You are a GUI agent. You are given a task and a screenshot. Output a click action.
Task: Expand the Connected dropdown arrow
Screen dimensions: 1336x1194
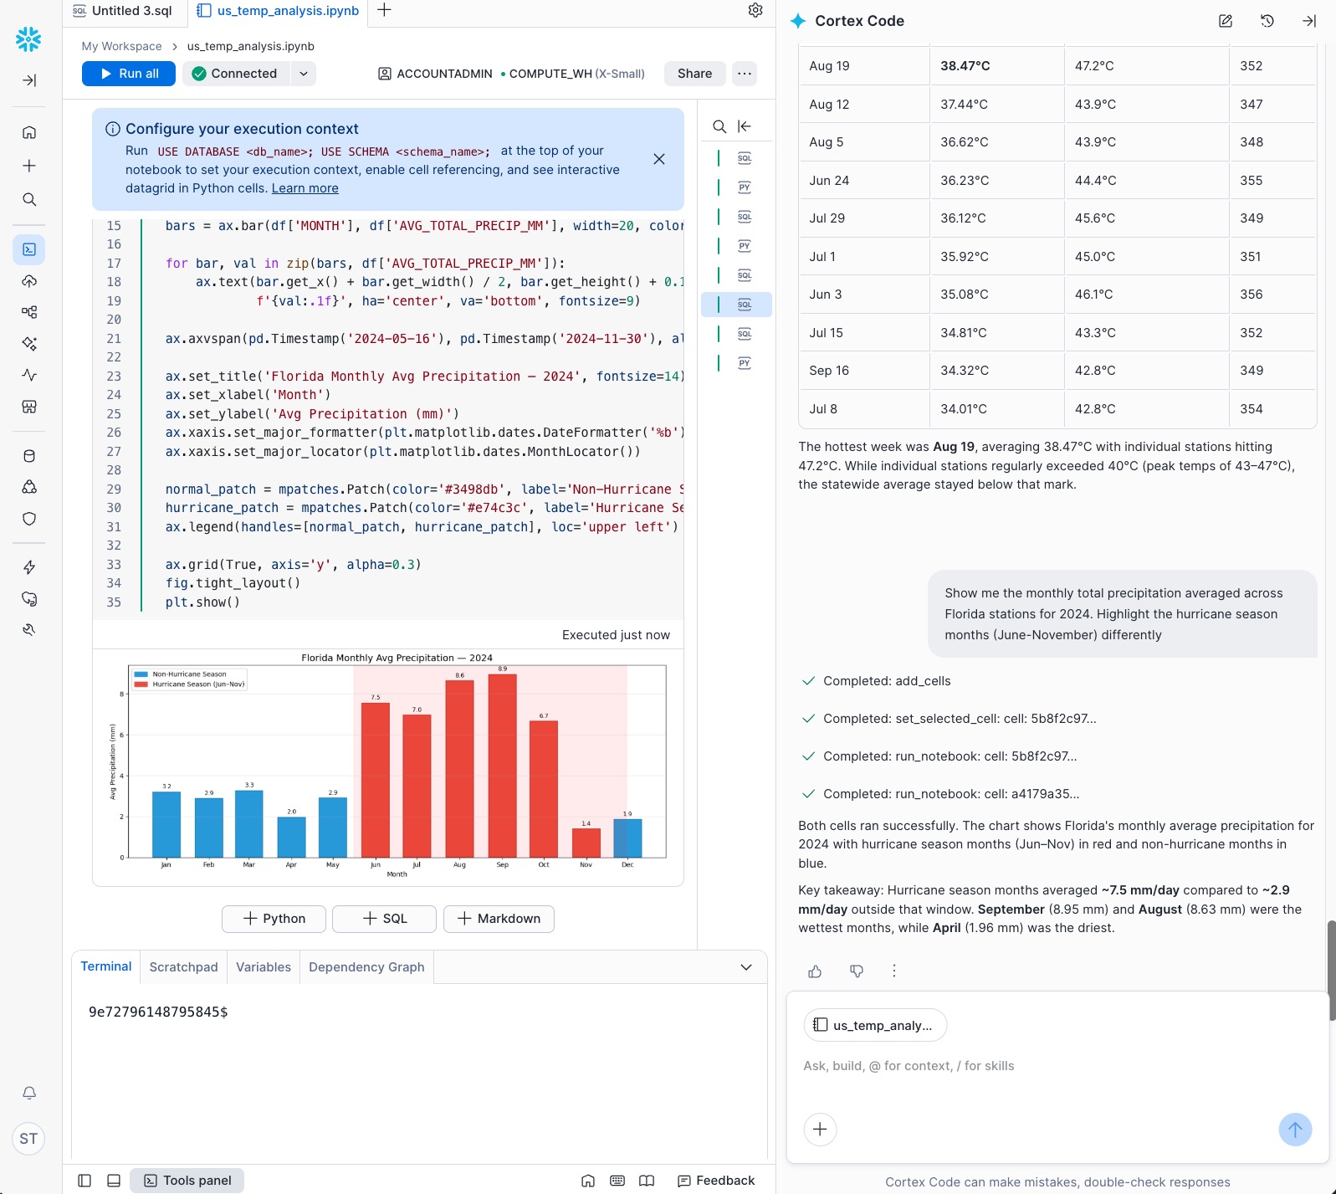click(304, 74)
